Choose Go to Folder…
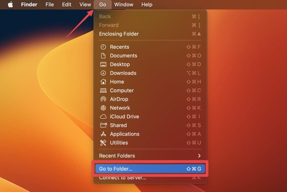Screen dimensions: 287x192 click(x=150, y=169)
